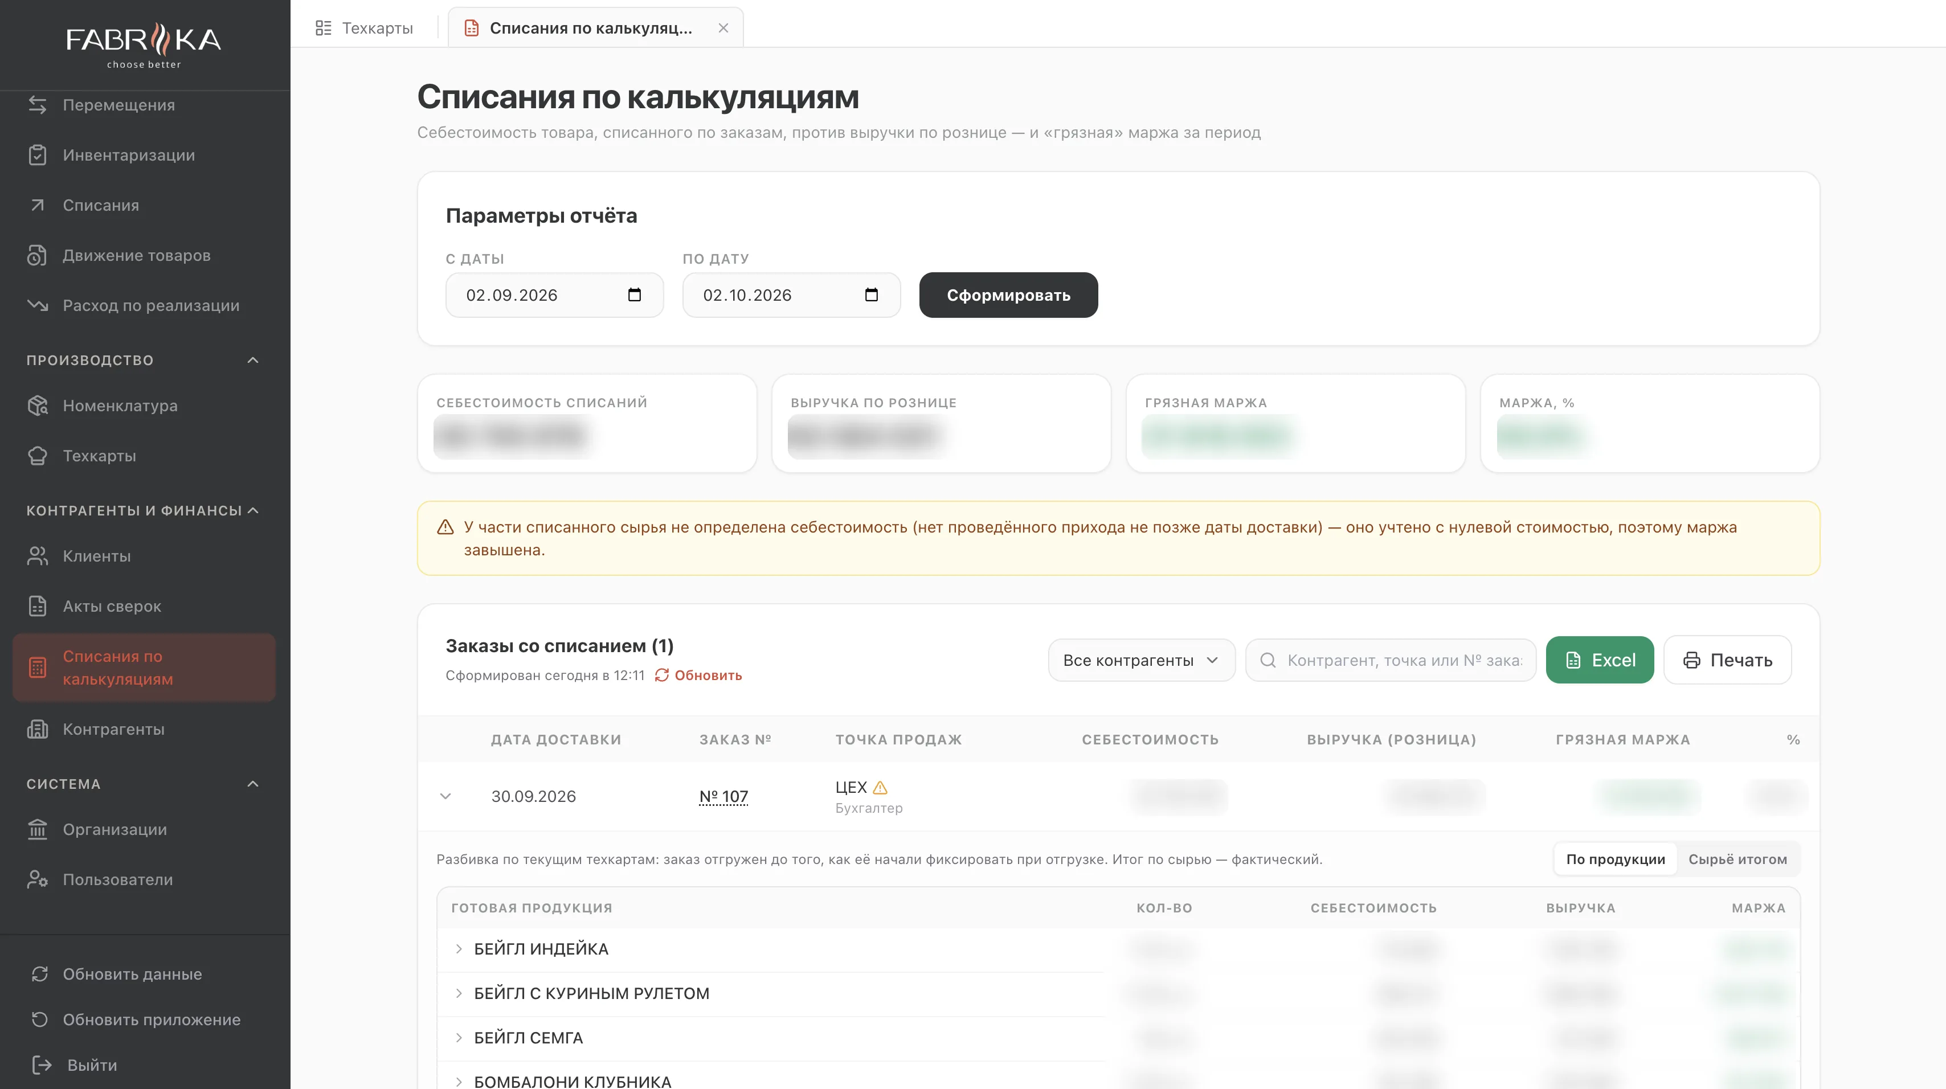Collapse the Контрагенты и финансы section
The width and height of the screenshot is (1946, 1089).
tap(253, 510)
